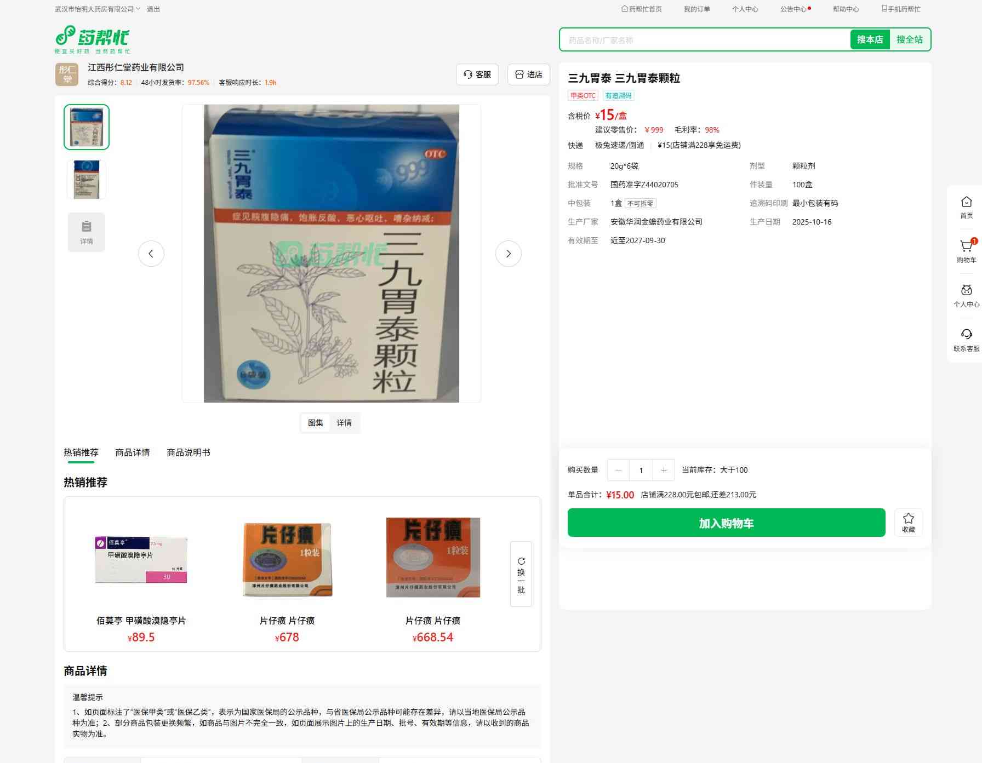Select the second product thumbnail image

point(87,180)
